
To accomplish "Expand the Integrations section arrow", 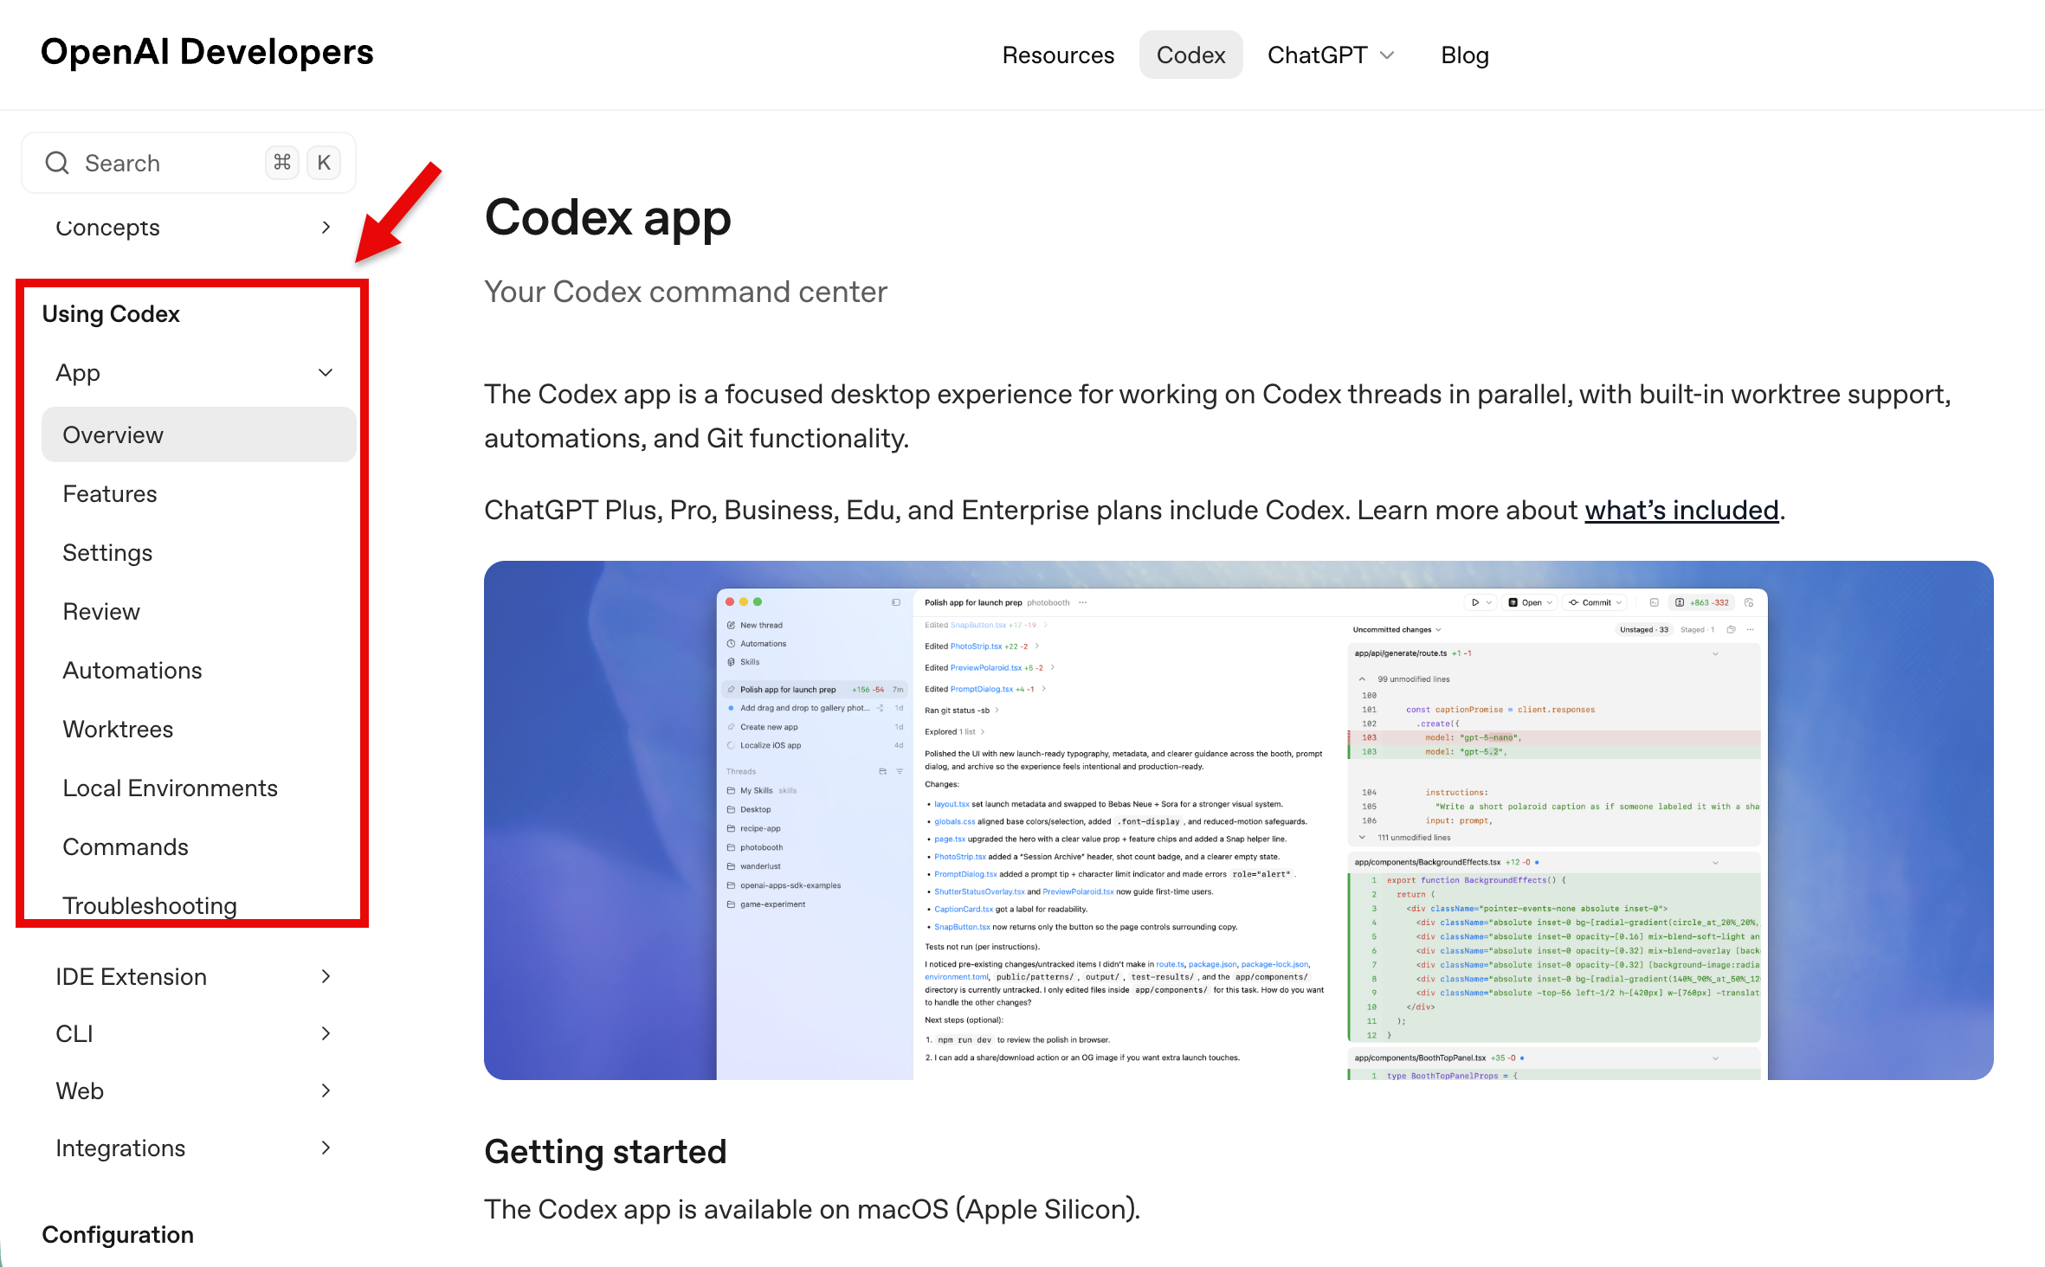I will click(326, 1148).
